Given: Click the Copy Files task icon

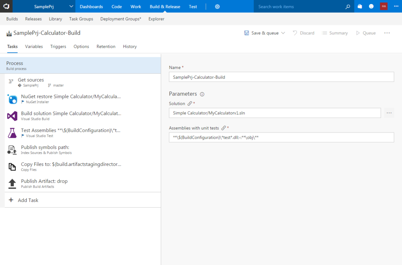Looking at the screenshot, I should point(12,167).
